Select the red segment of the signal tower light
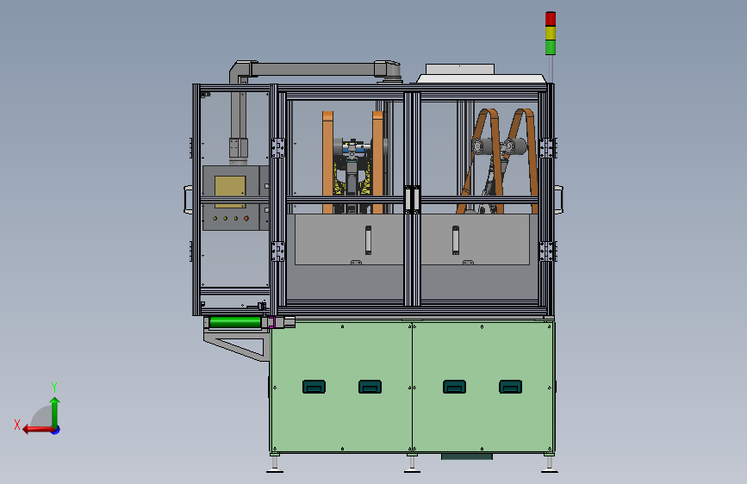Image resolution: width=747 pixels, height=484 pixels. coord(551,19)
